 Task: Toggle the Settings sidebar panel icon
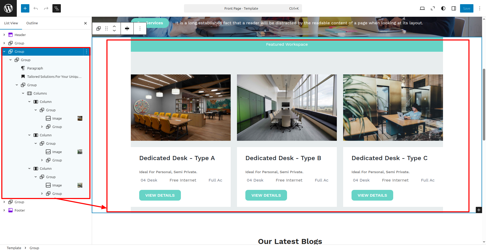454,8
